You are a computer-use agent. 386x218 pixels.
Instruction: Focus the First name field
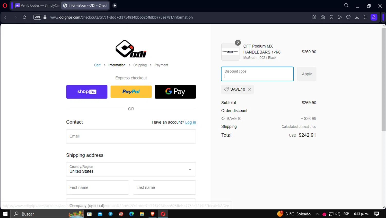(98, 188)
